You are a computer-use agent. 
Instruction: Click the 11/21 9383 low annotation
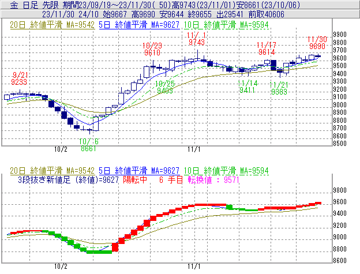coord(279,88)
